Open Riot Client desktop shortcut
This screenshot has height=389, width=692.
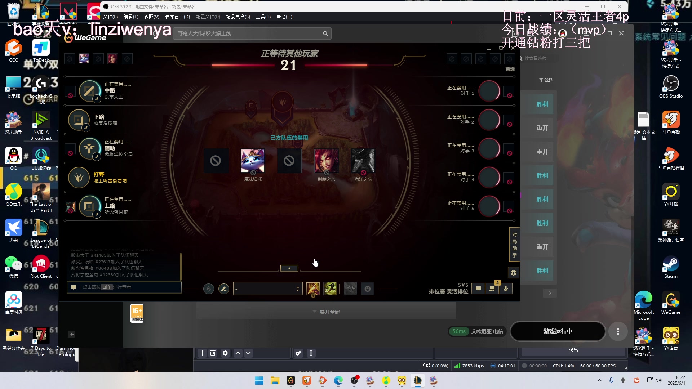click(41, 267)
